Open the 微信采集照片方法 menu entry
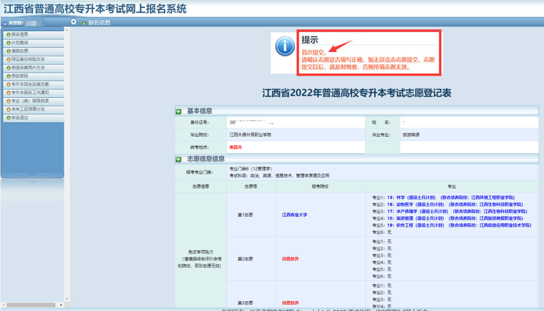Screen dimensions: 544x311 [x=29, y=68]
